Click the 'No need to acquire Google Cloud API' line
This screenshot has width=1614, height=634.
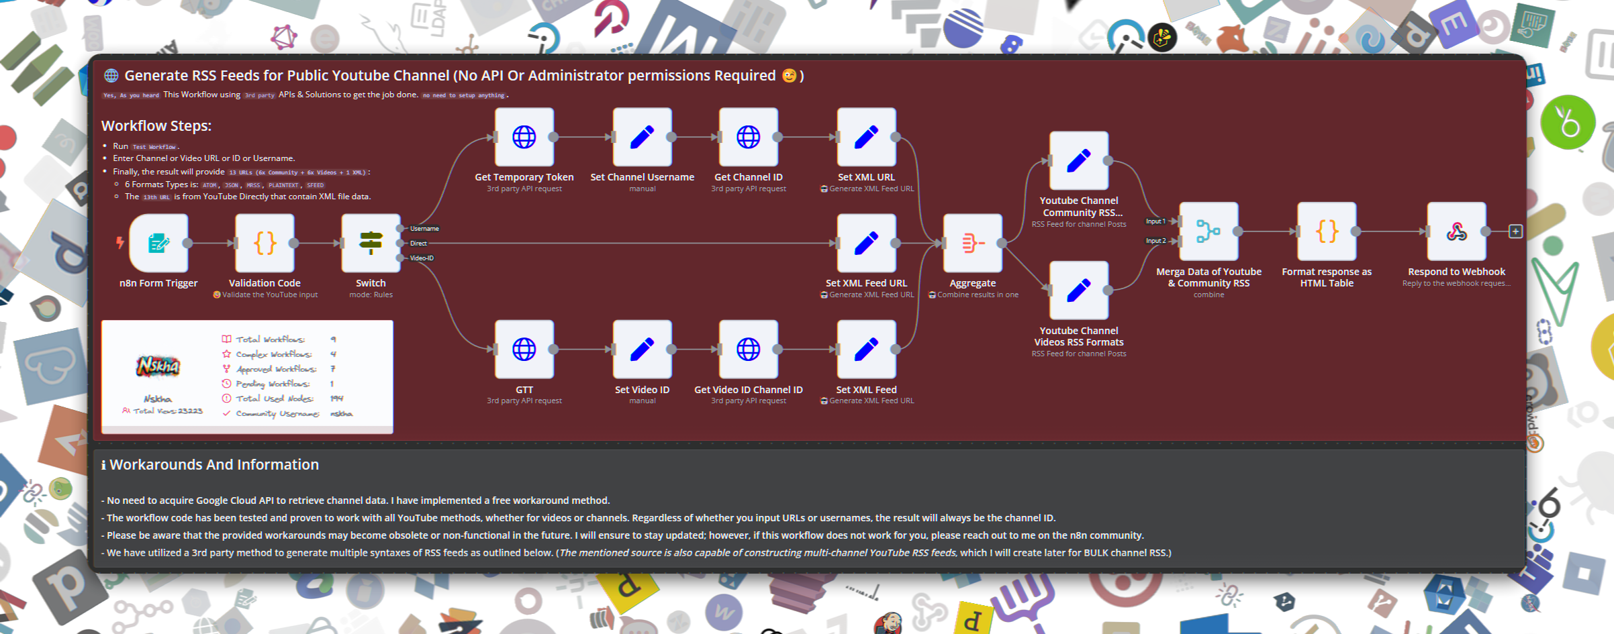(356, 500)
